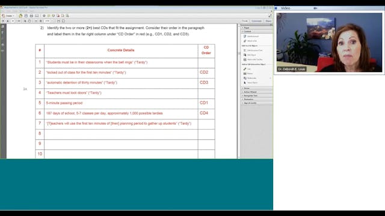Expand the Sign & Certify section

pyautogui.click(x=257, y=103)
